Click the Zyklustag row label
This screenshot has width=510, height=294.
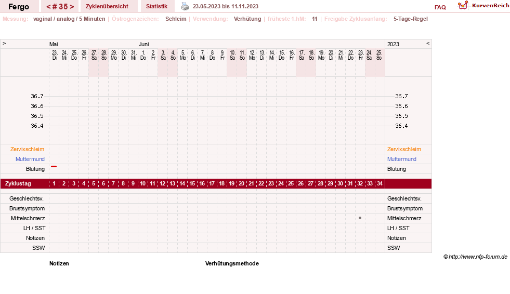[x=18, y=183]
